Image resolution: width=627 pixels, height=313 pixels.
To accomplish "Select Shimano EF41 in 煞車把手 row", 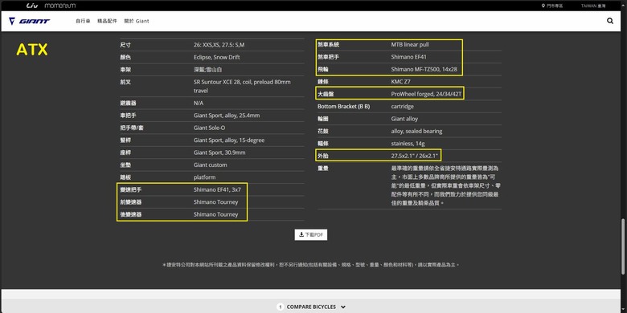I will [x=408, y=57].
